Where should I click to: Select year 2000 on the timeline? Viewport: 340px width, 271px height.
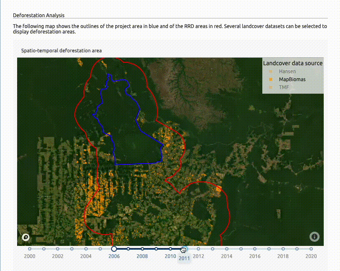(30, 249)
